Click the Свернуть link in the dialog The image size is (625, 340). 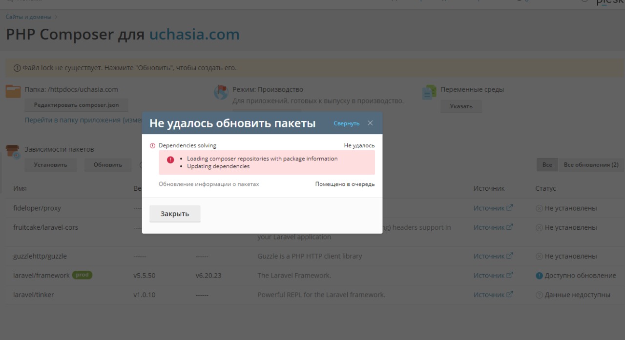346,123
